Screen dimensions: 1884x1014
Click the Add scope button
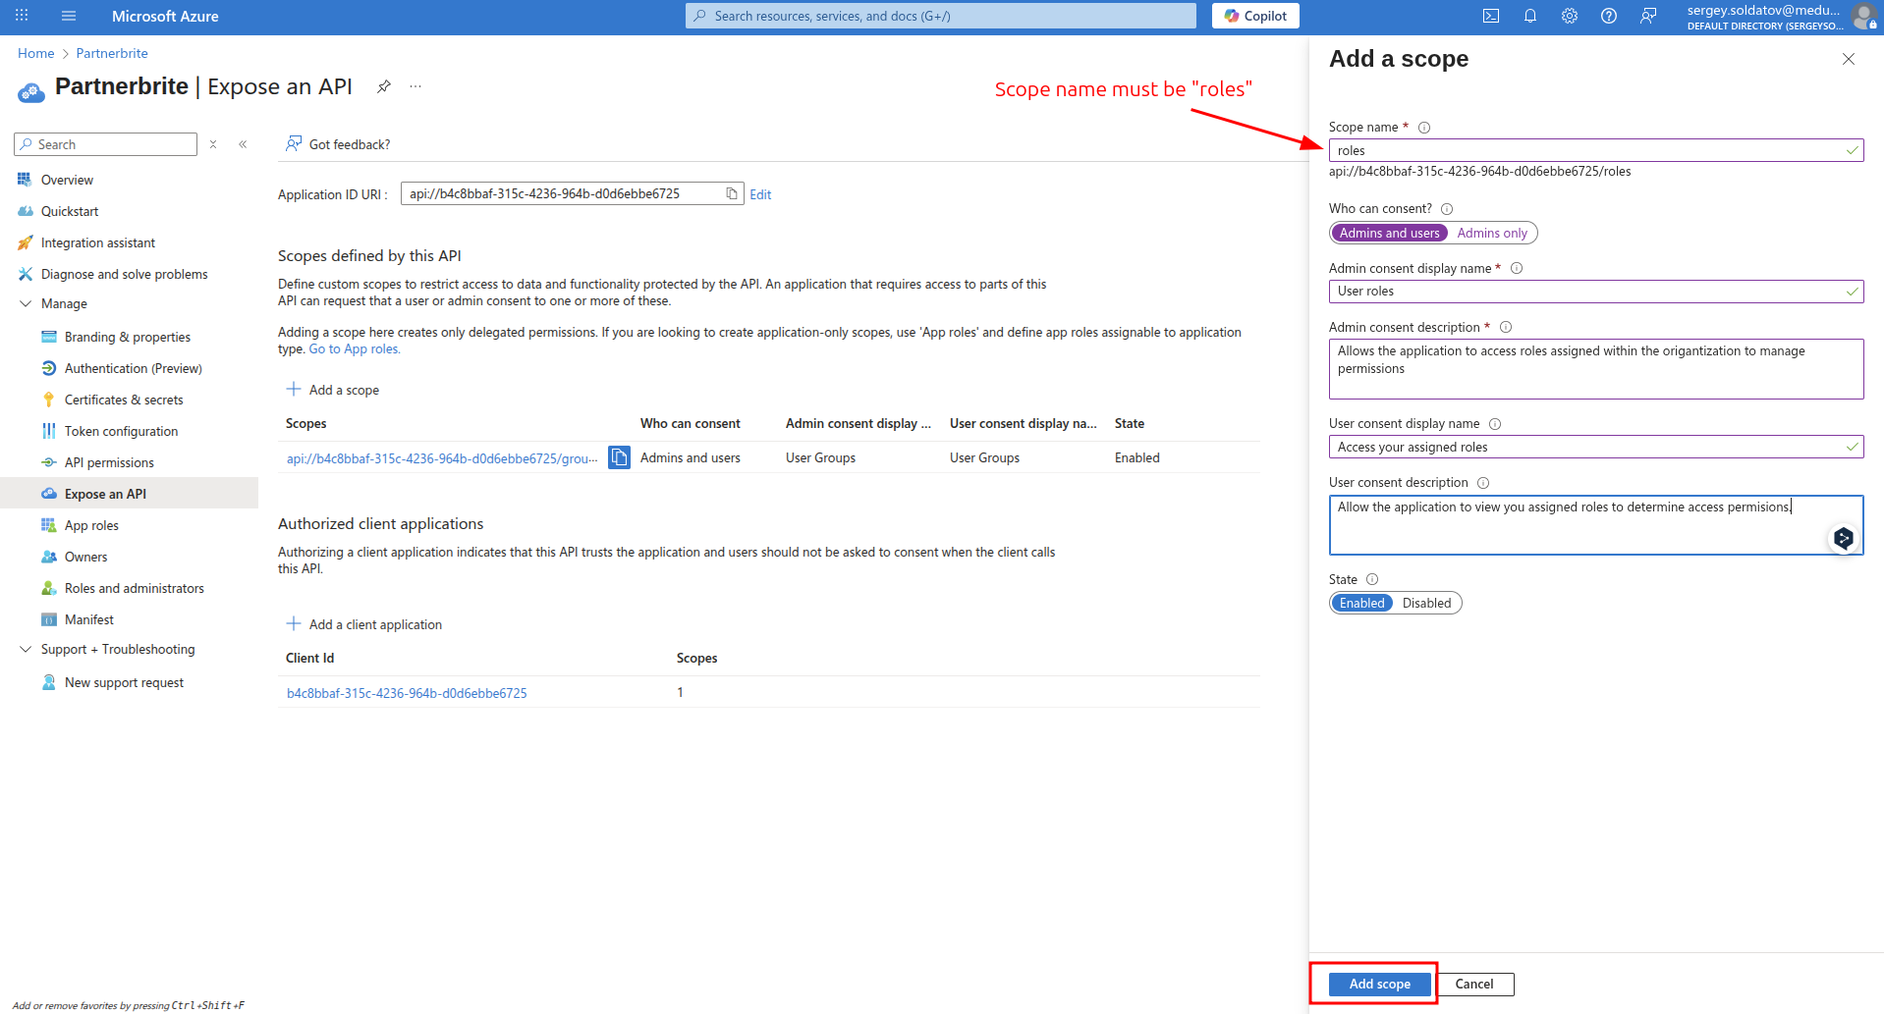[x=1379, y=984]
